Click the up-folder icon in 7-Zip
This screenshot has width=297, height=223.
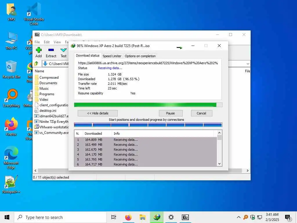point(36,64)
